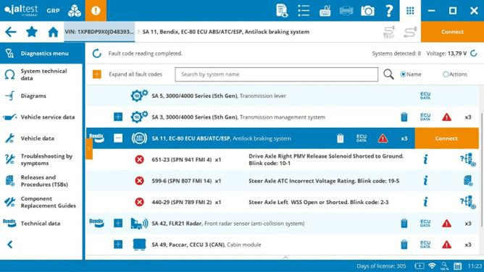Clear fault codes for SA 42 FLR21 Radar
The height and width of the screenshot is (272, 484).
(404, 224)
